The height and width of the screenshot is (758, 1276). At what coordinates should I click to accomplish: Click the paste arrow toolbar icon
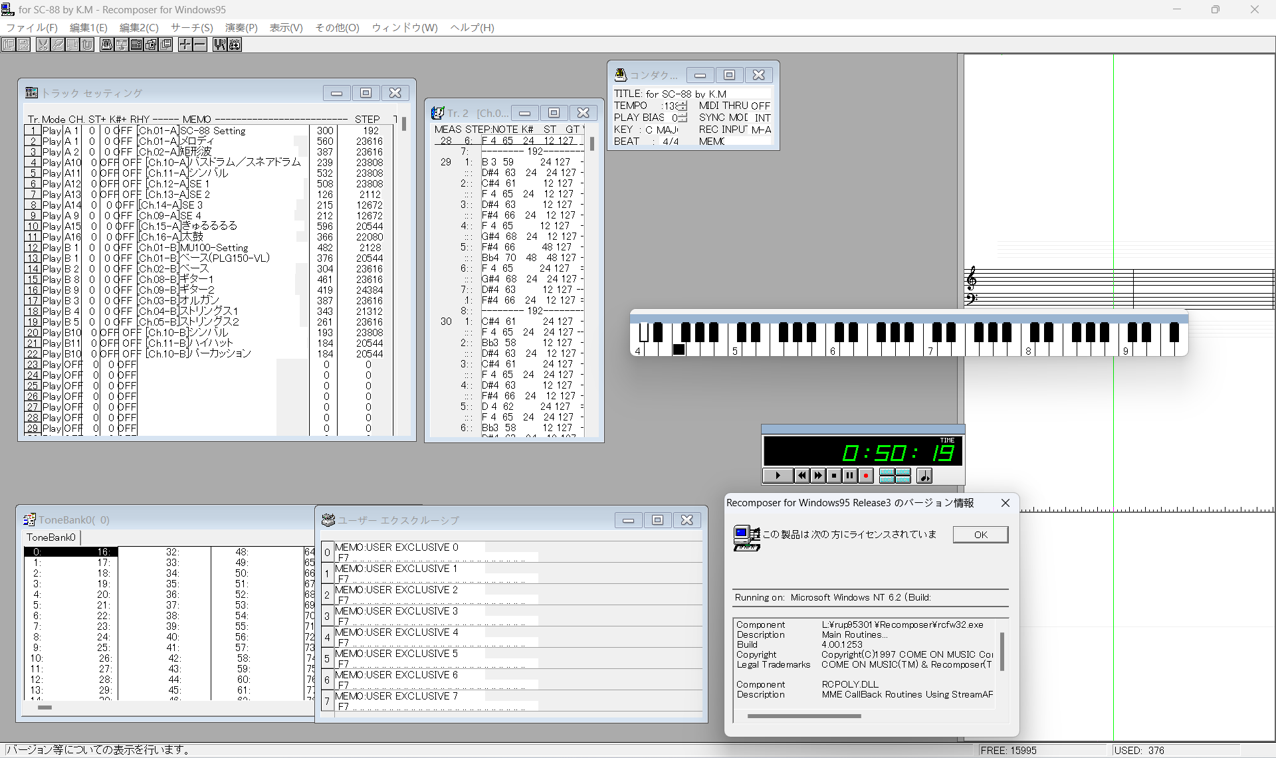[x=87, y=45]
